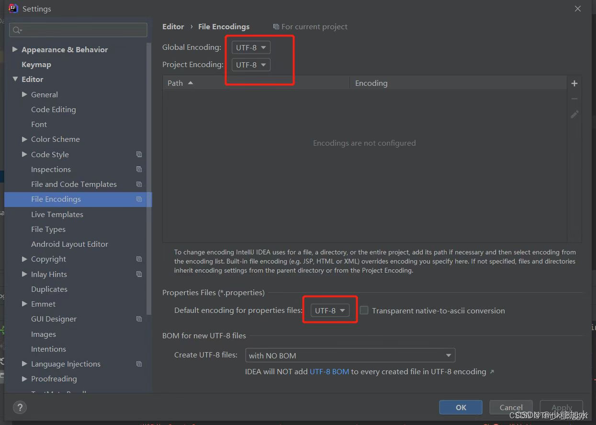Toggle Transparent native-to-ascii conversion
Screen dimensions: 596x425
coord(364,310)
